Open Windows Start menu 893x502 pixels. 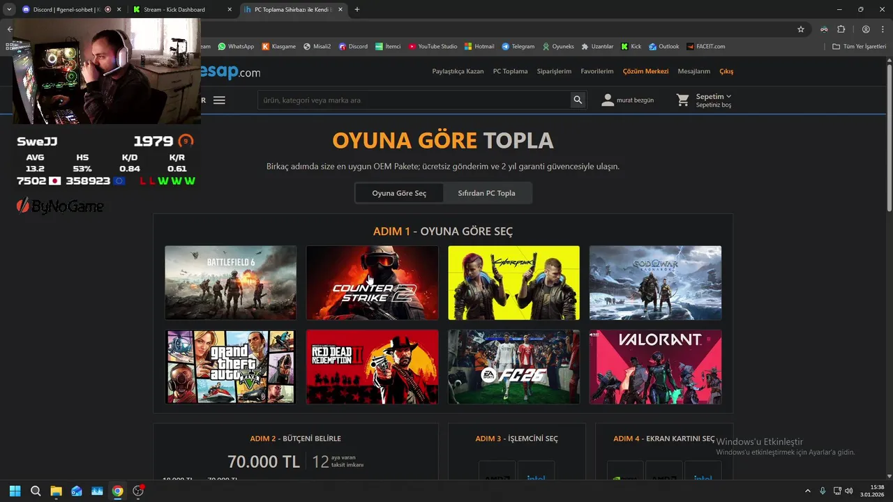click(15, 491)
